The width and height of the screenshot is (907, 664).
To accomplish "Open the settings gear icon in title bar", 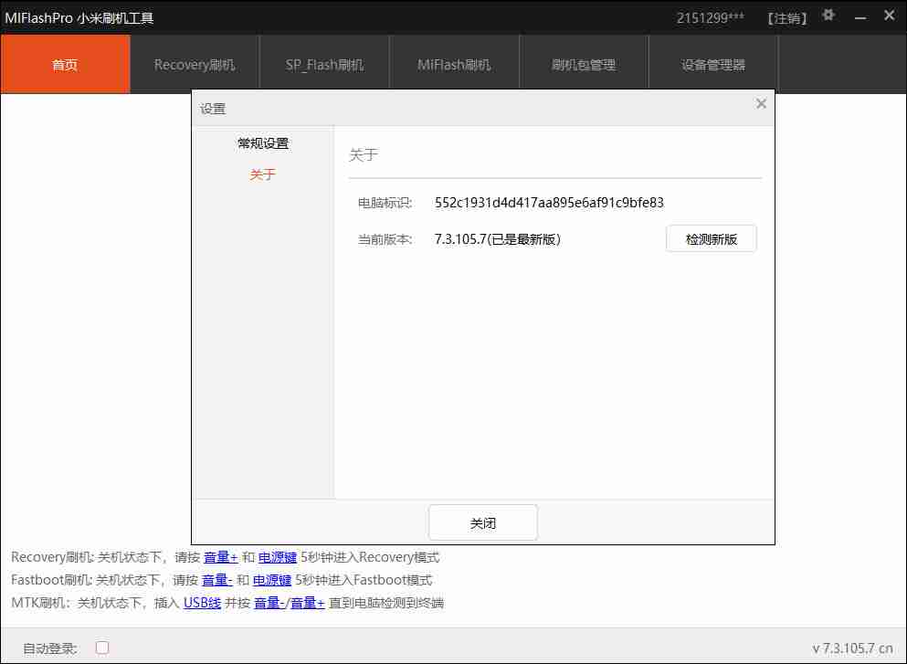I will click(828, 16).
